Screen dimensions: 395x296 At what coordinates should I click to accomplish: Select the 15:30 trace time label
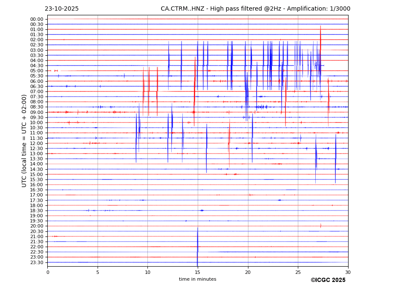(36, 179)
